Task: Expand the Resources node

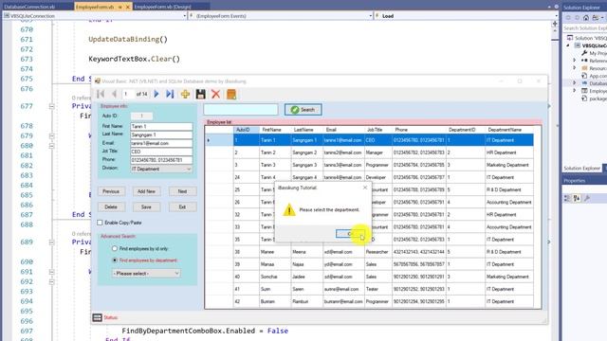Action: (575, 68)
